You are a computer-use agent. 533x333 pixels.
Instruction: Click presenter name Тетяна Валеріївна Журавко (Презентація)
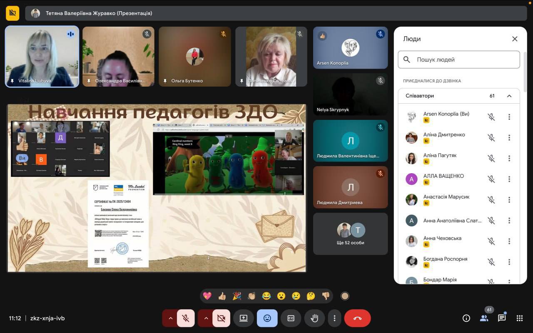coord(99,13)
